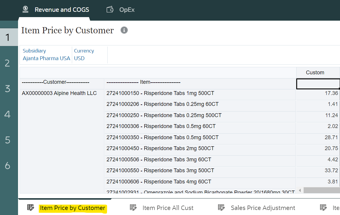The width and height of the screenshot is (340, 215).
Task: Open the info icon beside Item Price by Customer
Action: pyautogui.click(x=124, y=30)
